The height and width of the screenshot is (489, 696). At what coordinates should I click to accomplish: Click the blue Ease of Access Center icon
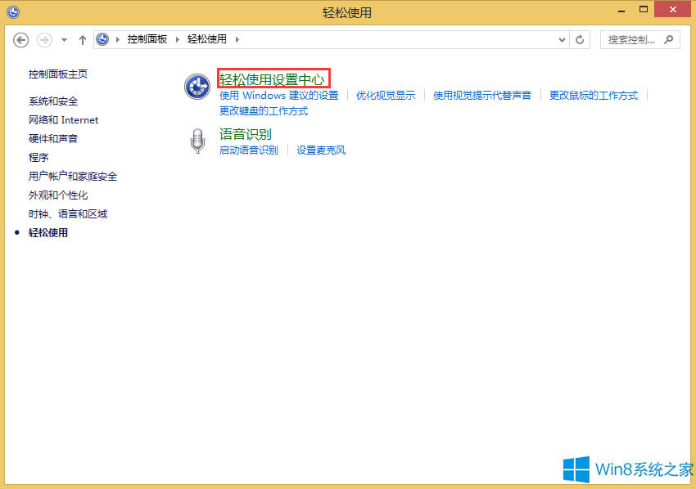click(x=197, y=87)
